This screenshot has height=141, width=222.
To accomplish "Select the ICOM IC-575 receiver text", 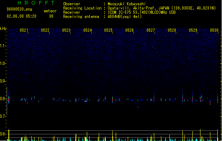I will click(142, 12).
